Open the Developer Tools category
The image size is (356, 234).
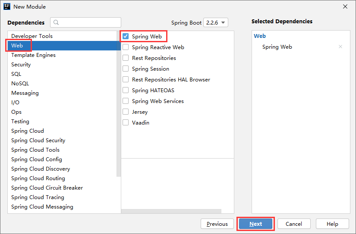pyautogui.click(x=32, y=36)
